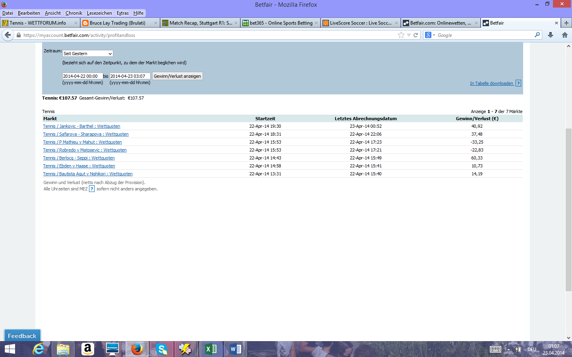
Task: Open the Safarova - Sharapova market link
Action: (86, 134)
